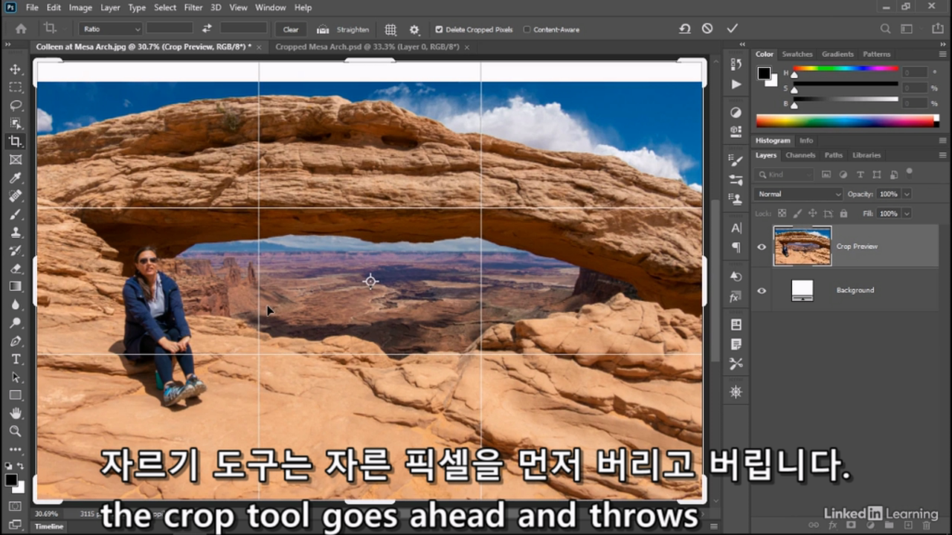
Task: Select the Zoom tool
Action: click(x=15, y=431)
